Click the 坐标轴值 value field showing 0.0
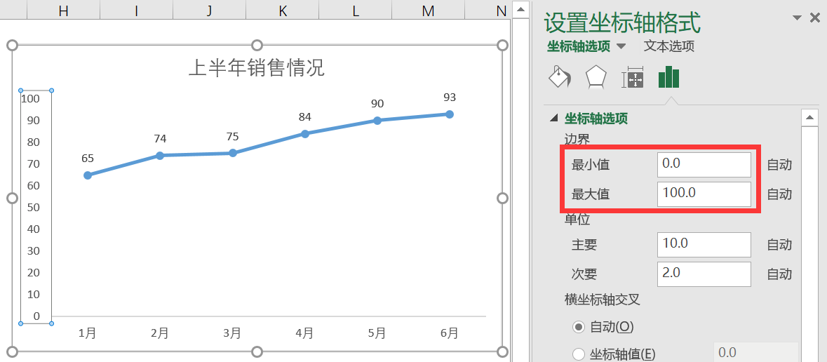Screen dimensions: 827x362 755,352
